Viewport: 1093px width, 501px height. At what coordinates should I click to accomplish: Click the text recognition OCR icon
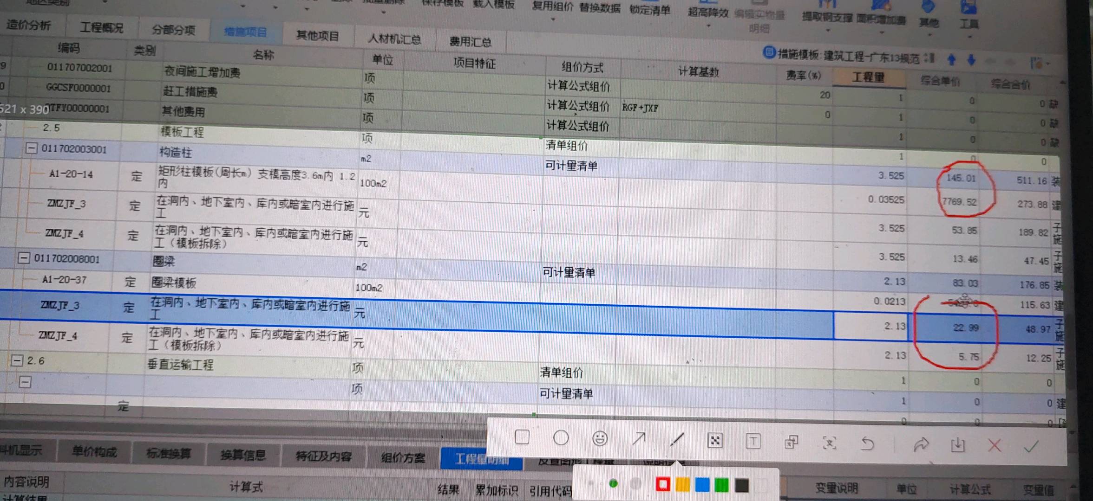(x=829, y=443)
